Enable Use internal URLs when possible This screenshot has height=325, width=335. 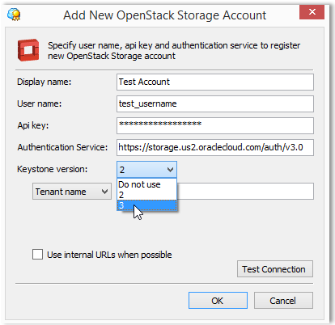pyautogui.click(x=37, y=254)
